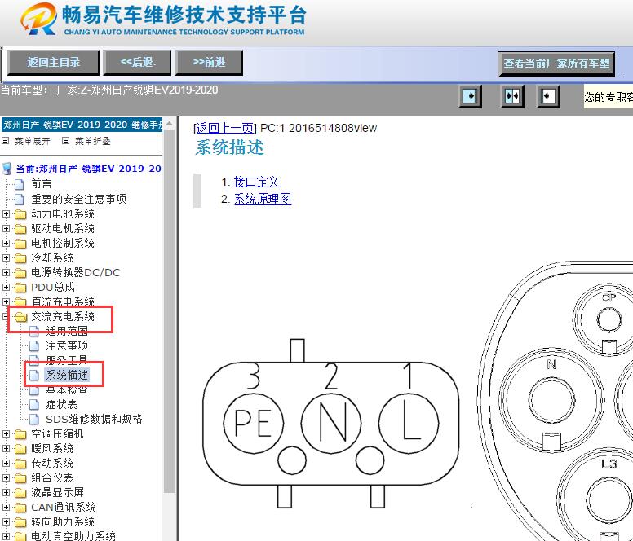Screen dimensions: 633x541
Task: Open the 接口定义 link
Action: point(256,182)
